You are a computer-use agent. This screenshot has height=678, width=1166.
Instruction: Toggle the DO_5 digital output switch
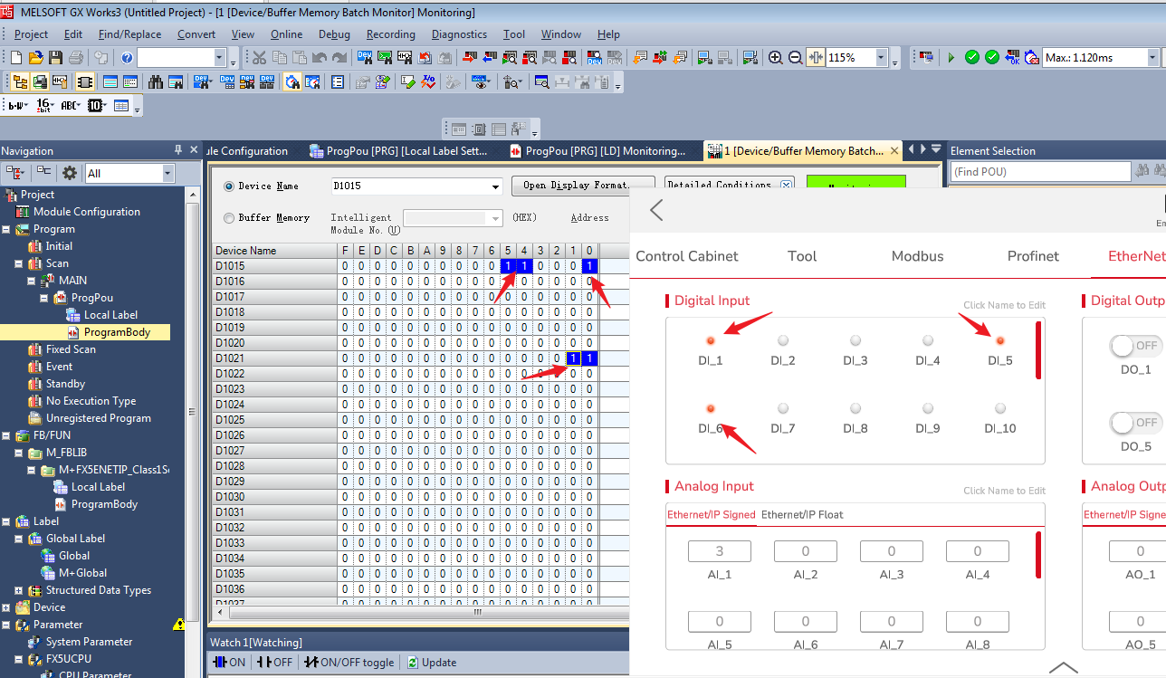coord(1137,423)
